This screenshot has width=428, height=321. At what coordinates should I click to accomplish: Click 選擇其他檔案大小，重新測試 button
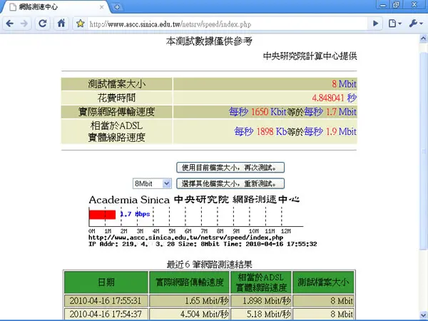click(x=230, y=183)
